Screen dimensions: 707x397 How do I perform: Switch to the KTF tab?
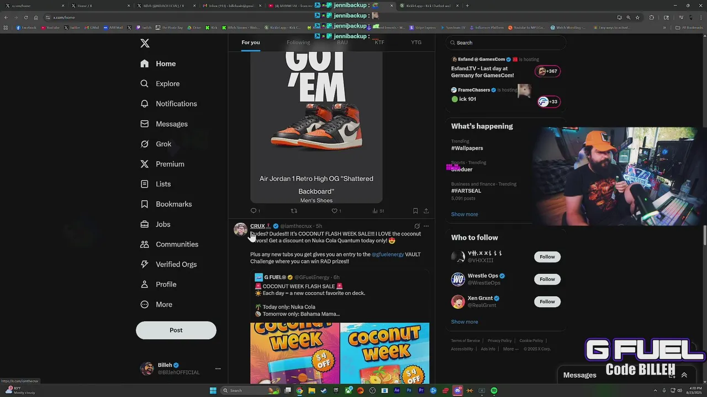[x=379, y=42]
